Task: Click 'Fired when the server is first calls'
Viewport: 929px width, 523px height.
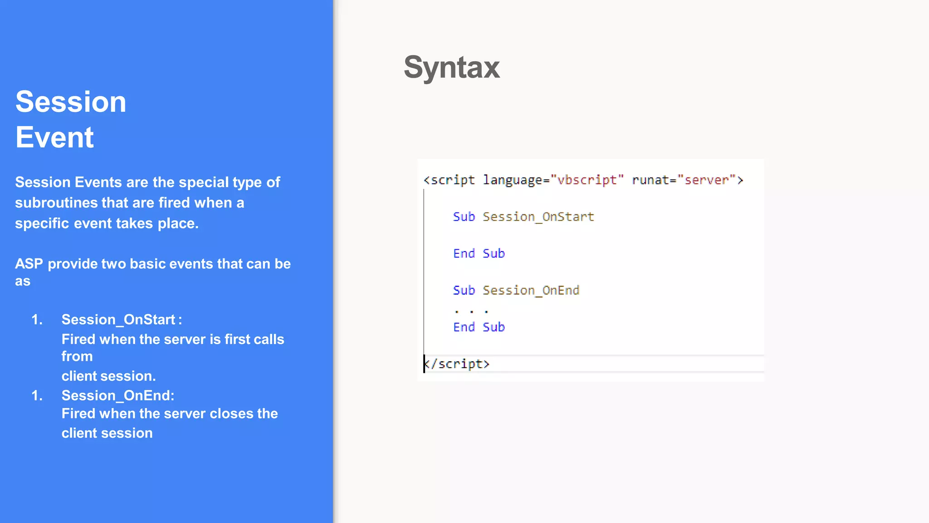Action: click(172, 340)
